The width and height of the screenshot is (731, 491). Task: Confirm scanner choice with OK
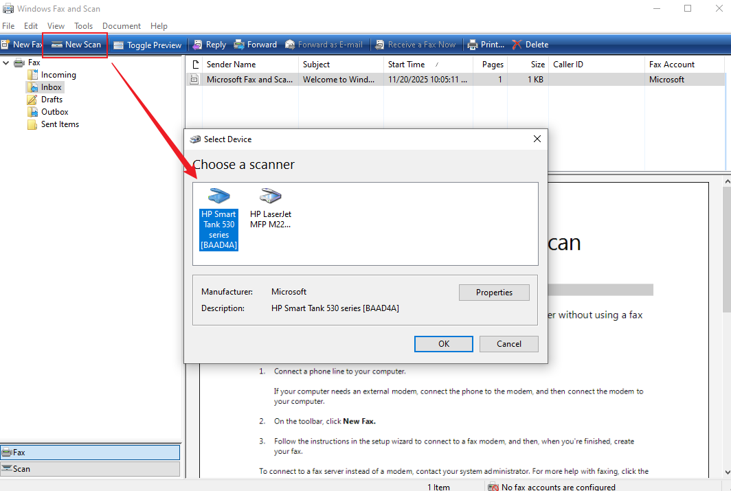(x=443, y=343)
